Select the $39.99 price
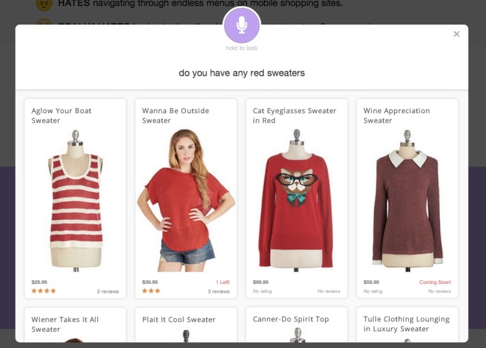Viewport: 486px width, 348px height. (150, 282)
